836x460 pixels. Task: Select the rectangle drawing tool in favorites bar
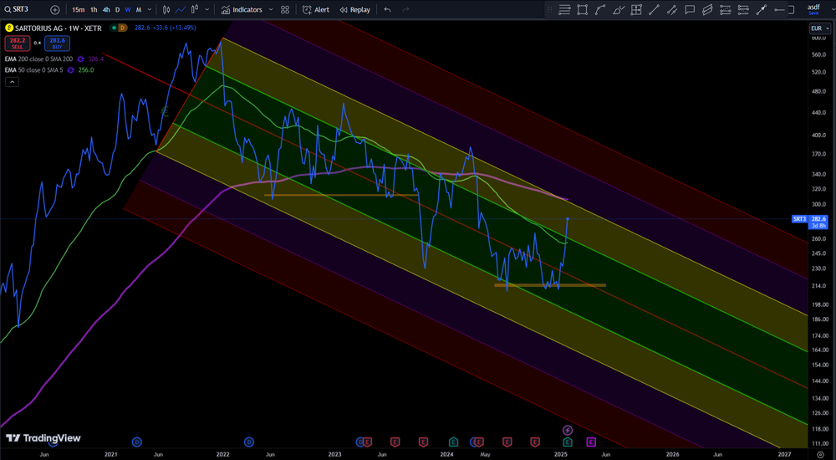point(582,10)
